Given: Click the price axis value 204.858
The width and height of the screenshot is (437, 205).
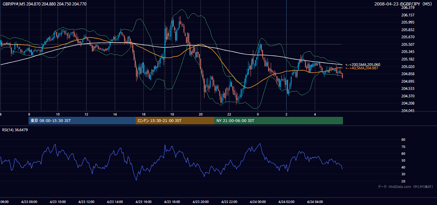Looking at the screenshot, I should coord(408,74).
